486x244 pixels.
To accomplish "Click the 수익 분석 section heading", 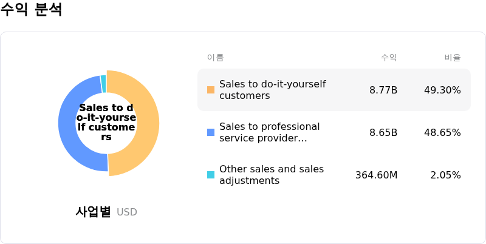I will (x=32, y=10).
